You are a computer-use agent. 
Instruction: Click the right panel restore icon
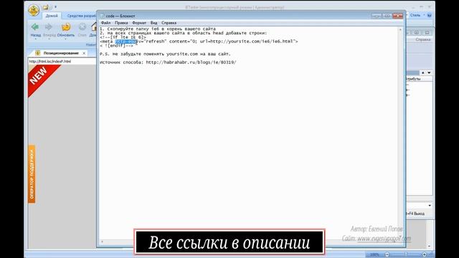(417, 32)
